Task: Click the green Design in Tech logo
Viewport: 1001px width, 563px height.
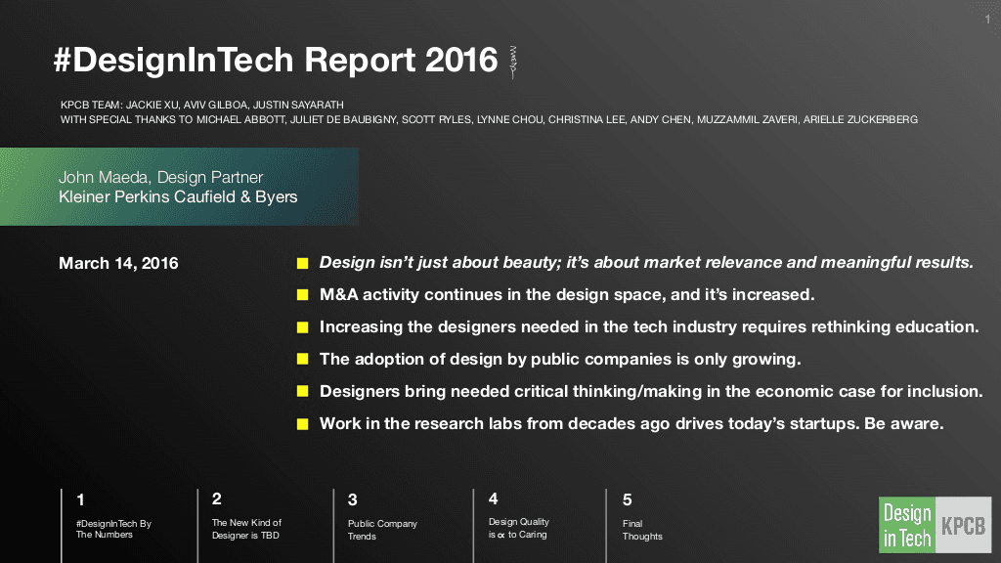Action: (x=907, y=526)
